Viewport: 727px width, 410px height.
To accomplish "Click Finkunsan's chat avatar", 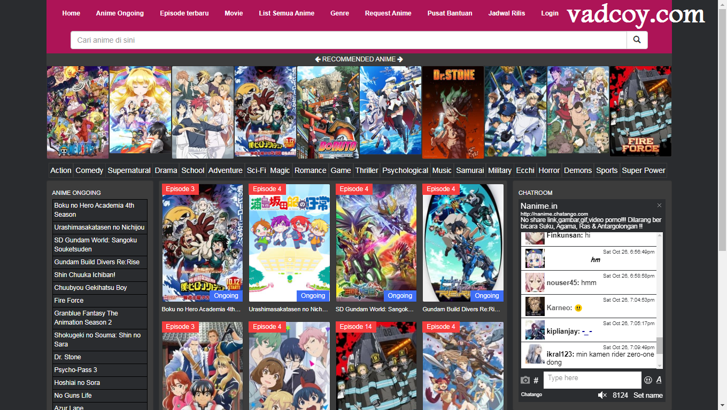I will click(535, 239).
